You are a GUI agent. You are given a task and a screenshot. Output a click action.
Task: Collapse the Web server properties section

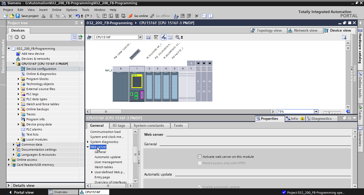coord(88,147)
